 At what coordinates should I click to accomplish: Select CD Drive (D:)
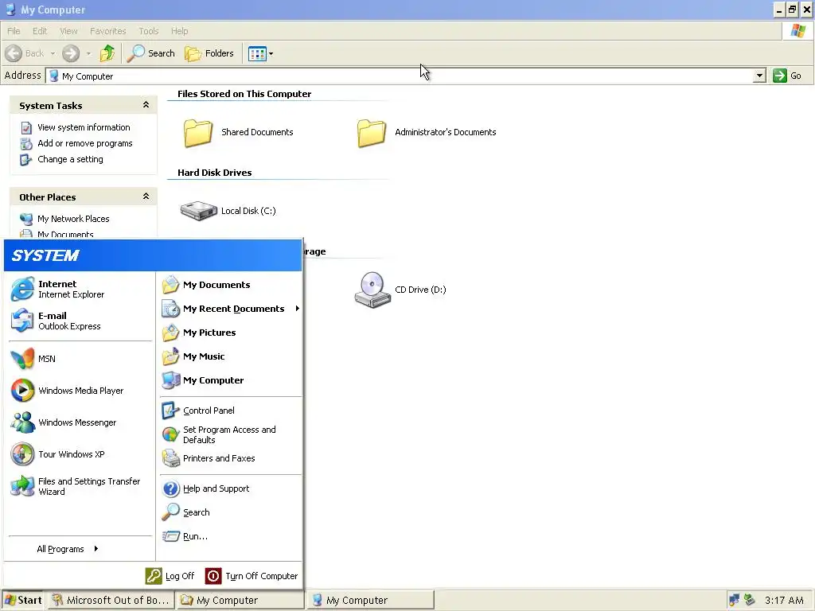pos(400,290)
